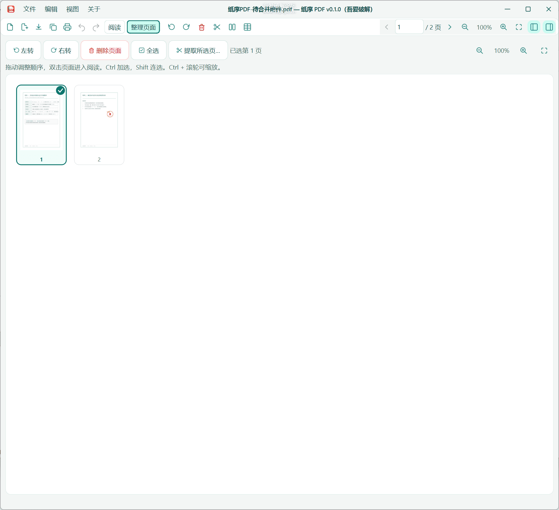The width and height of the screenshot is (559, 510).
Task: Click the 左转 rotate left button
Action: tap(24, 50)
